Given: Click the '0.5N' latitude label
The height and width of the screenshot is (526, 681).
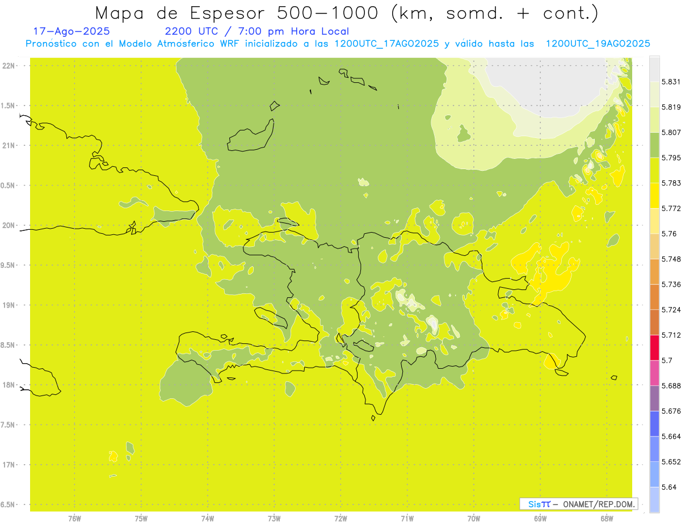Looking at the screenshot, I should coord(9,186).
